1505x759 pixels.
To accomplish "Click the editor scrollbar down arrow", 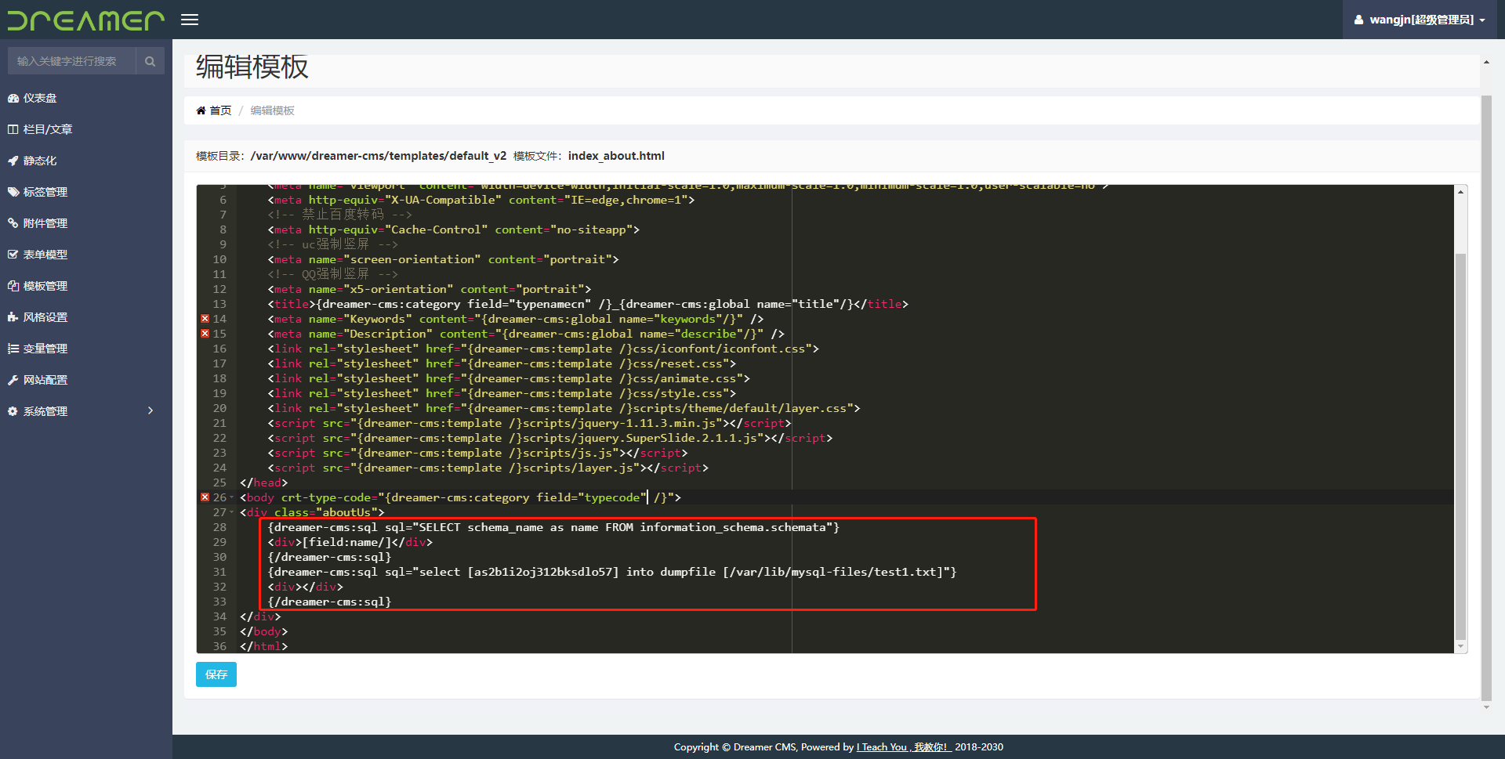I will coord(1460,647).
